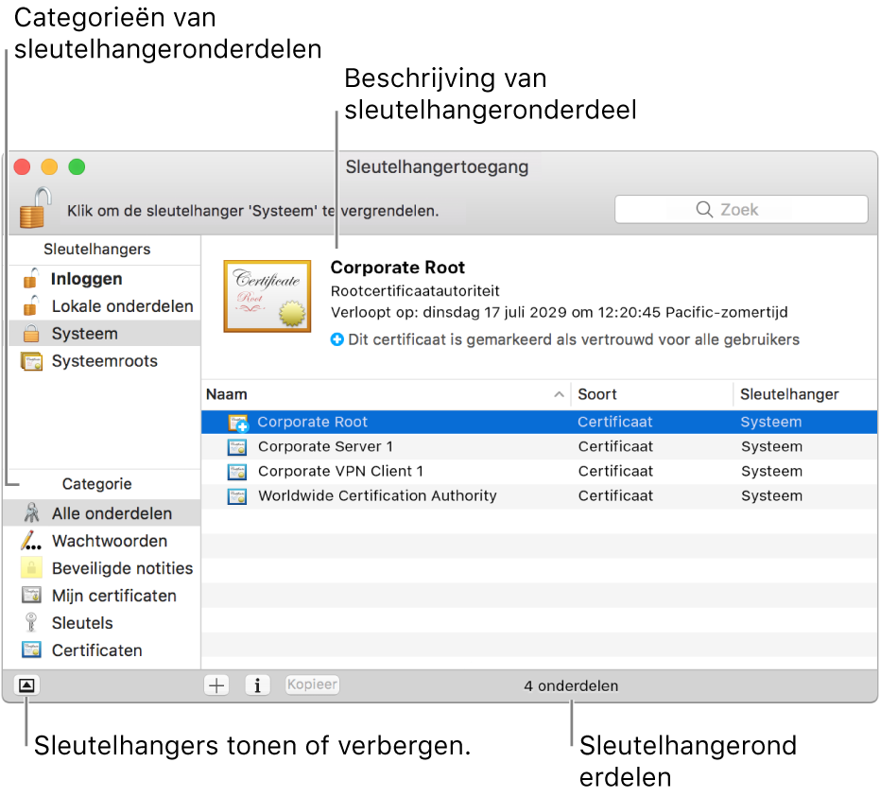The width and height of the screenshot is (880, 797).
Task: Click the magnifying glass search icon
Action: 704,209
